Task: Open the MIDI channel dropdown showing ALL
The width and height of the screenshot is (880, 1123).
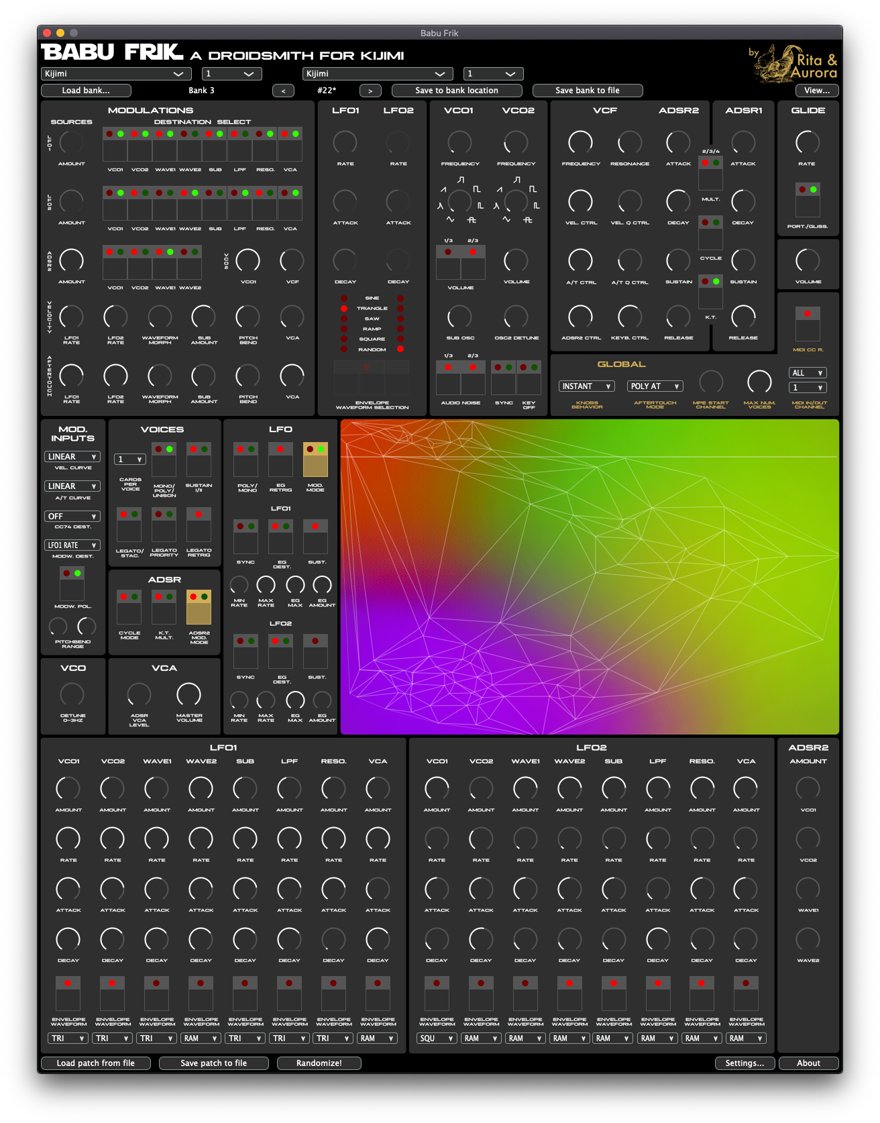Action: (808, 373)
